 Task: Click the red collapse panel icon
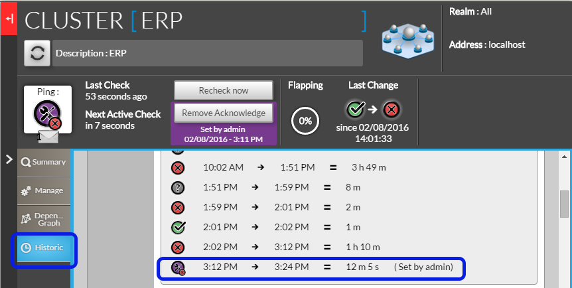point(9,20)
